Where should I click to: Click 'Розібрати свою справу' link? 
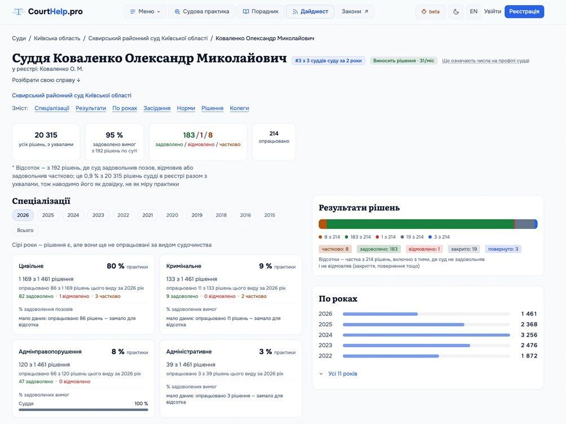(46, 80)
